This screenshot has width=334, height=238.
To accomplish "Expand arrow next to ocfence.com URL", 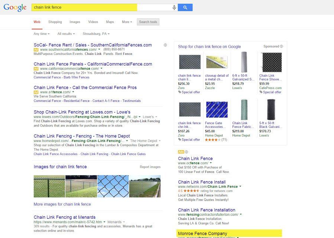I will 211,163.
